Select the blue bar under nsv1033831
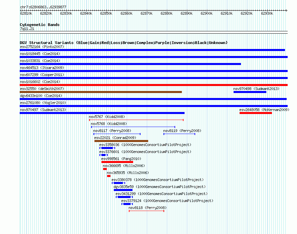This screenshot has height=234, width=297. pyautogui.click(x=130, y=64)
